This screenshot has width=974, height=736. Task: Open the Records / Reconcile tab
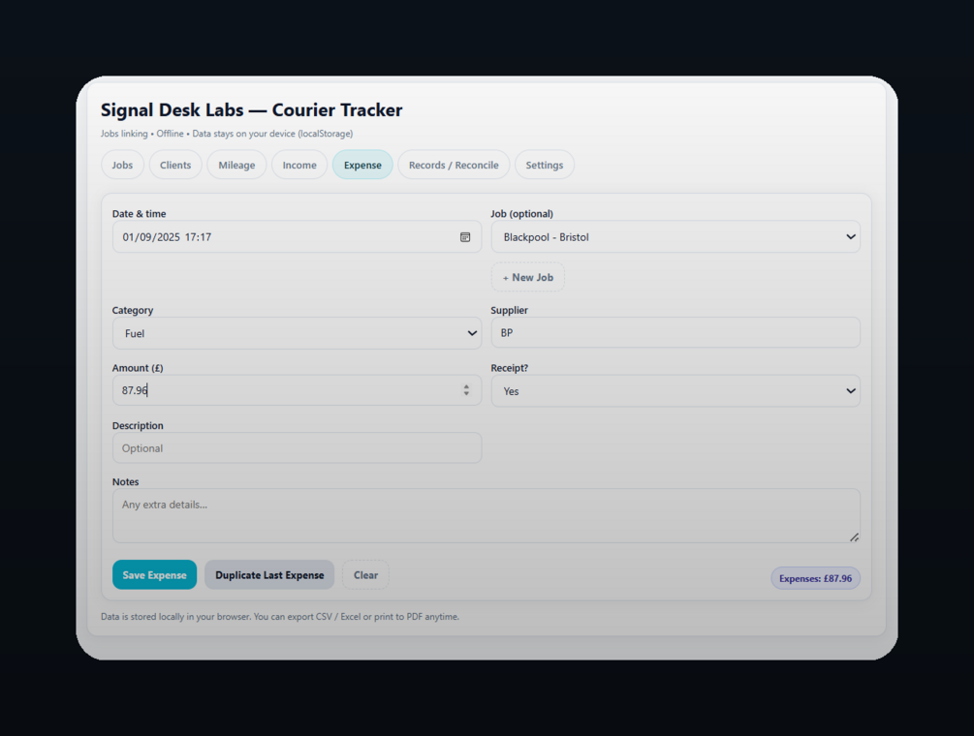pos(454,166)
